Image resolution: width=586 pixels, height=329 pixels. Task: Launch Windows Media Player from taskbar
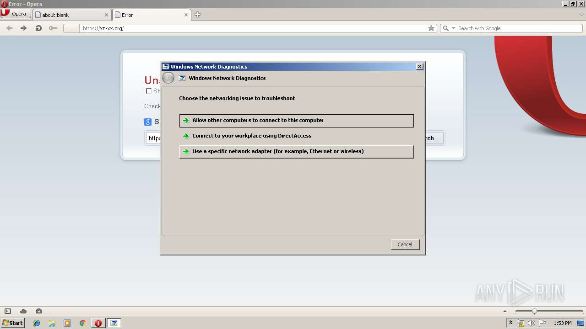pyautogui.click(x=67, y=323)
